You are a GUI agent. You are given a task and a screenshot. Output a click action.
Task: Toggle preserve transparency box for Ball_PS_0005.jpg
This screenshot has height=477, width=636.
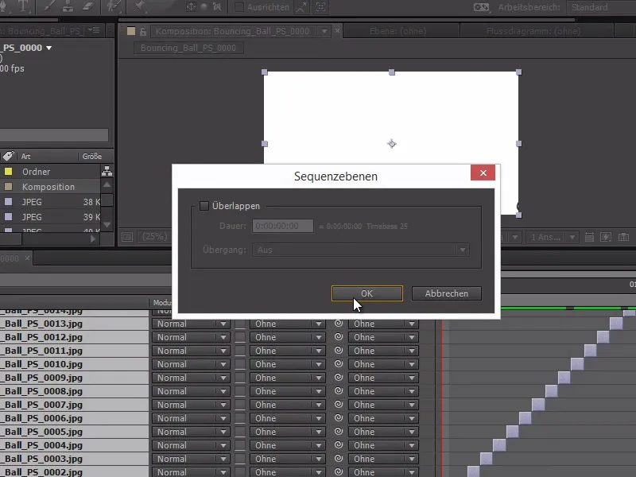pyautogui.click(x=240, y=432)
